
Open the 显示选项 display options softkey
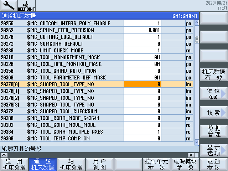(213, 150)
